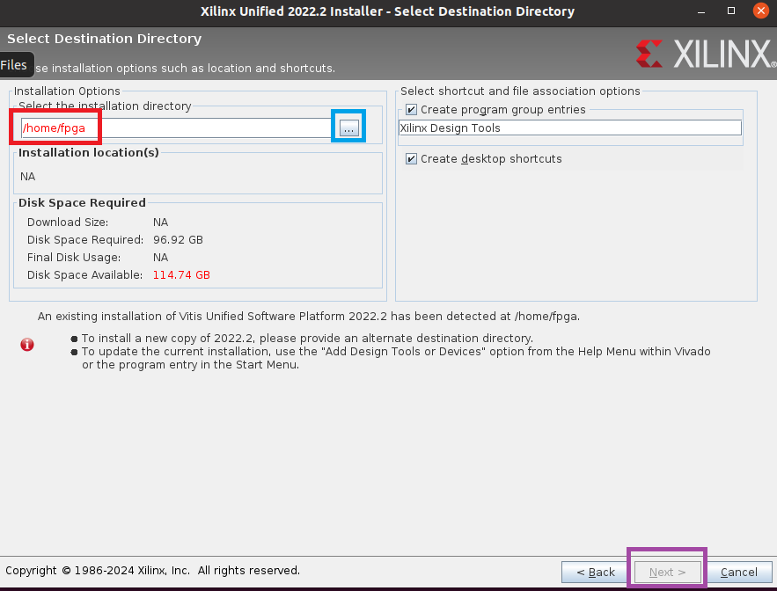Click the Disk Space Available value 114.74 GB

pos(181,275)
